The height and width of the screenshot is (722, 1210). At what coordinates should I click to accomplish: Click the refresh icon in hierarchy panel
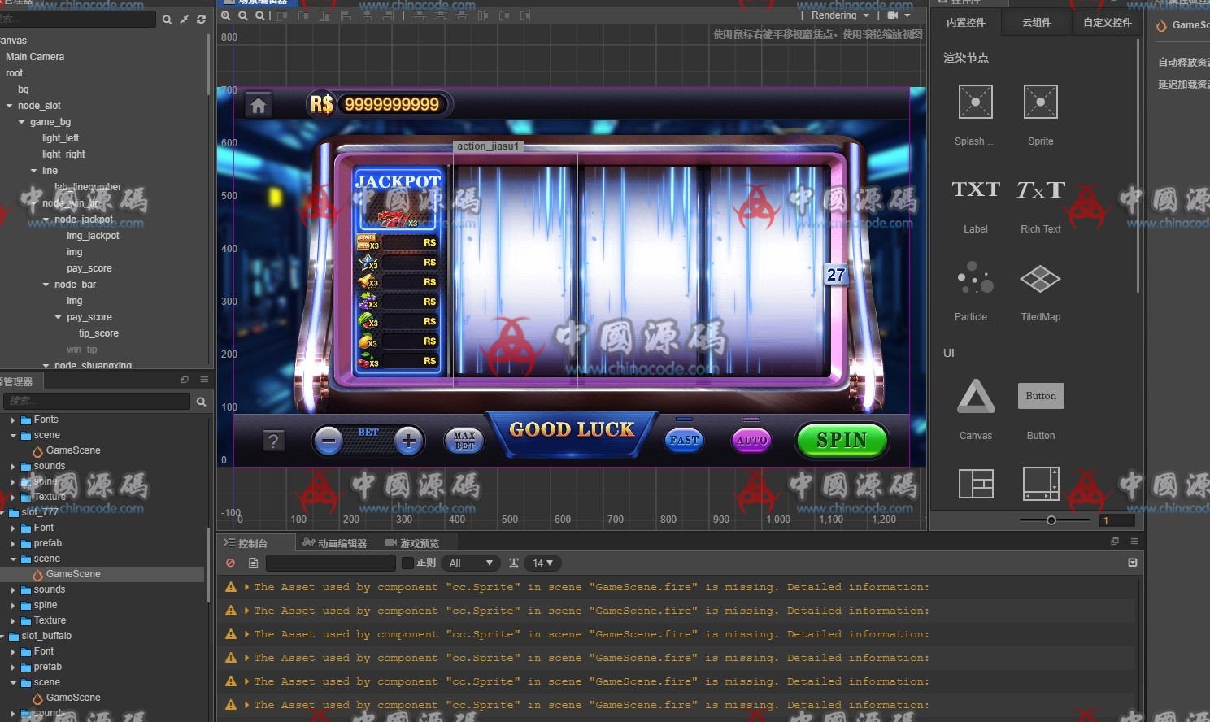[x=201, y=20]
